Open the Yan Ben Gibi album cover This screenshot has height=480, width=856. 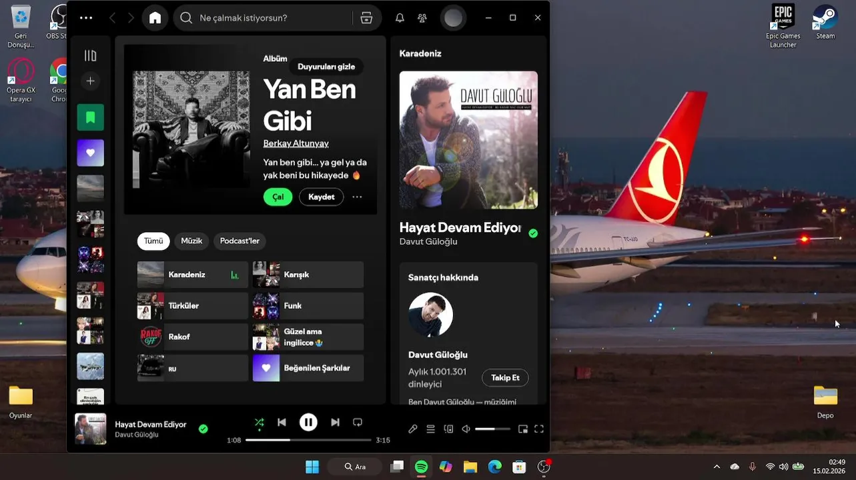(x=190, y=129)
